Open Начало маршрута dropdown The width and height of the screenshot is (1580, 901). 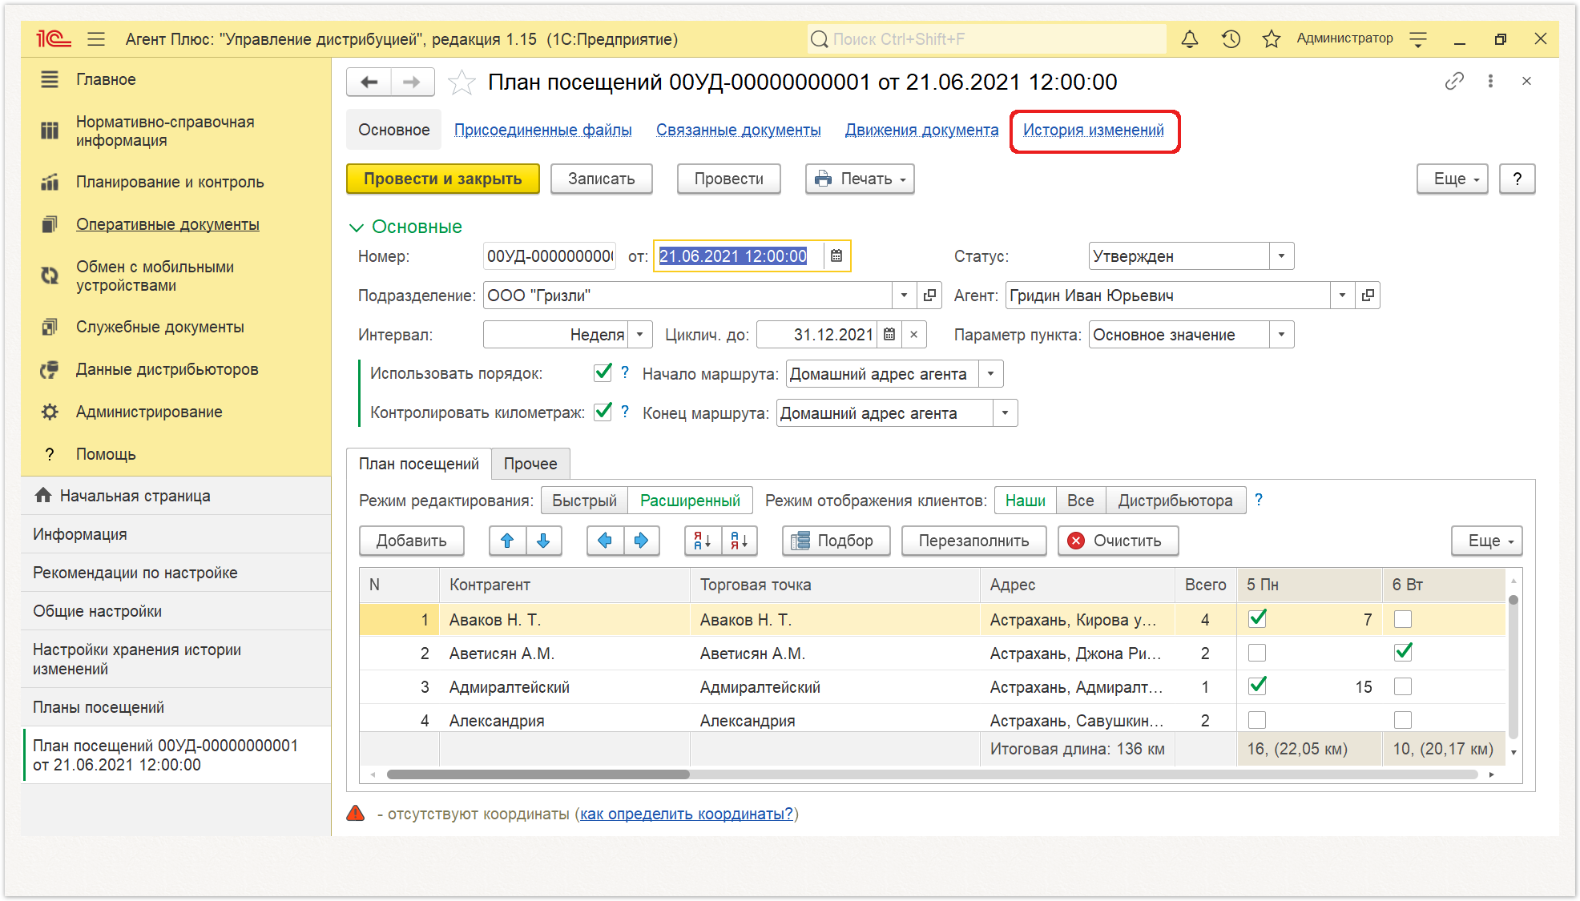[x=991, y=374]
